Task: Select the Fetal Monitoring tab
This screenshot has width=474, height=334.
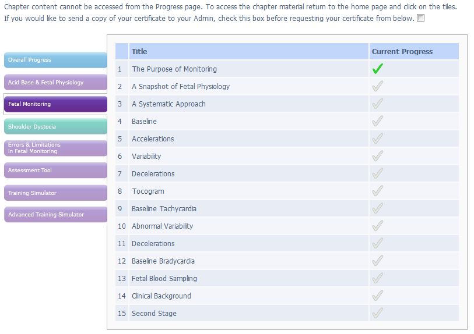Action: 55,104
